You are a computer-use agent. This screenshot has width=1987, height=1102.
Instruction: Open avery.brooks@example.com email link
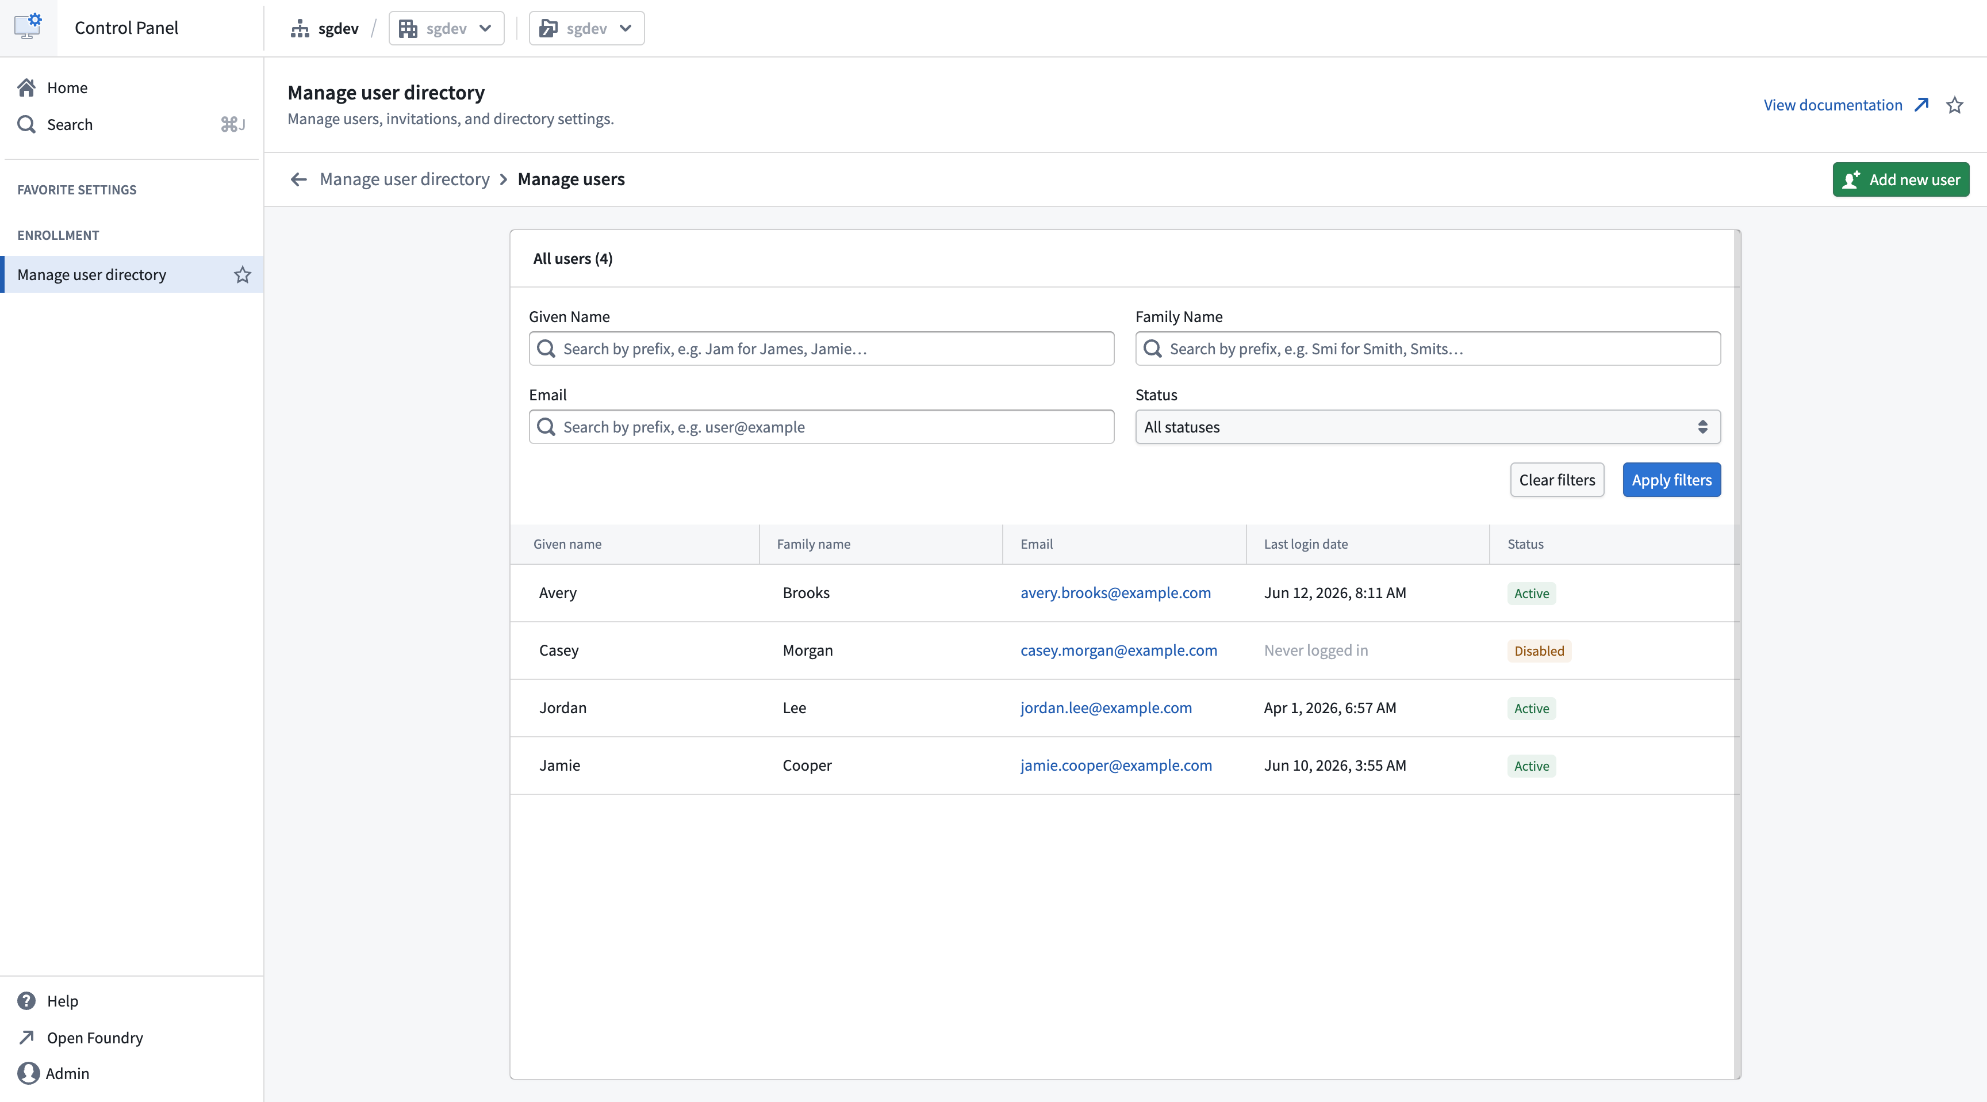click(x=1115, y=592)
